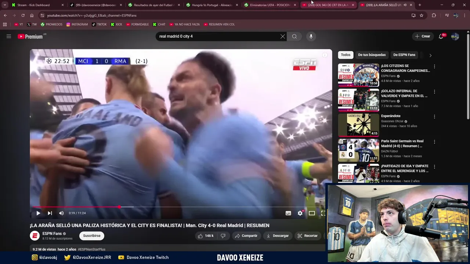
Task: Select the De tus búsquedas chip
Action: (372, 55)
